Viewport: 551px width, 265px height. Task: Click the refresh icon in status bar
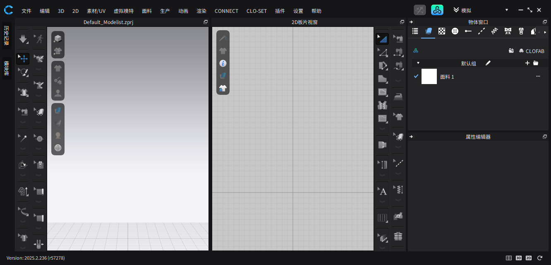540,258
